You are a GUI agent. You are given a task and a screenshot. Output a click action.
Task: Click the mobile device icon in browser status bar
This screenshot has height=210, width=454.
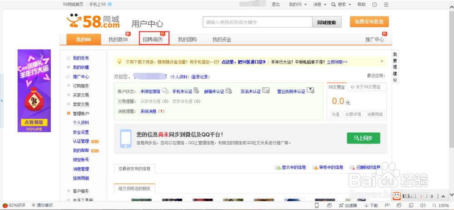tap(317, 205)
